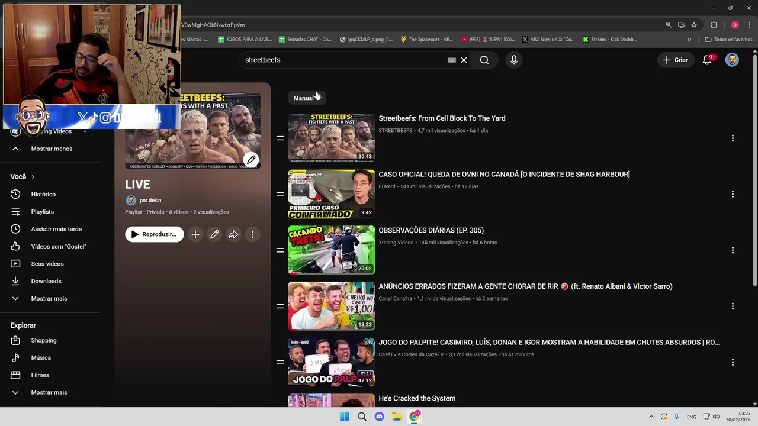Screen dimensions: 758x426
Task: Open options menu for ANÚNCIOS ERRADOS video
Action: (x=733, y=306)
